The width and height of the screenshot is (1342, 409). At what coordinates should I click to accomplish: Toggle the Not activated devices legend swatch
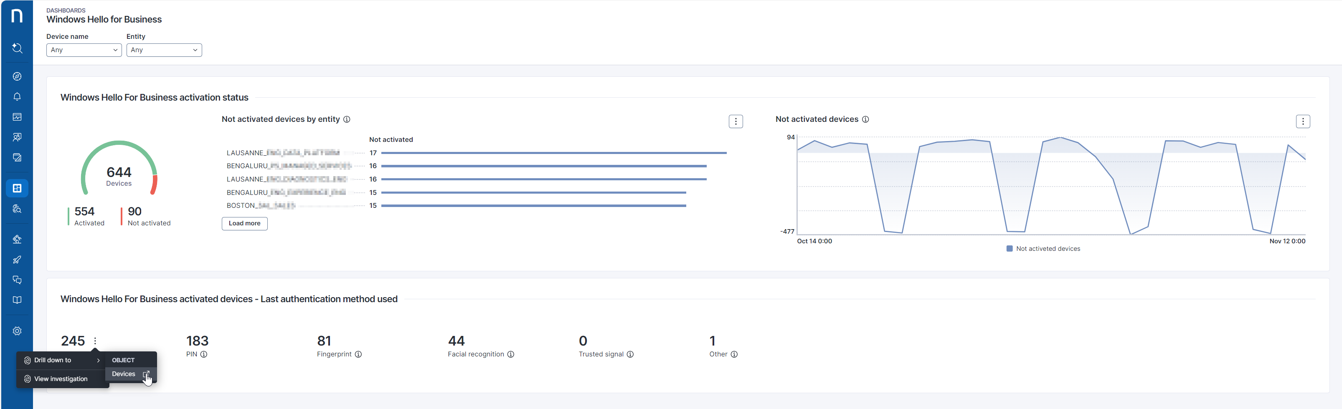pos(1010,249)
